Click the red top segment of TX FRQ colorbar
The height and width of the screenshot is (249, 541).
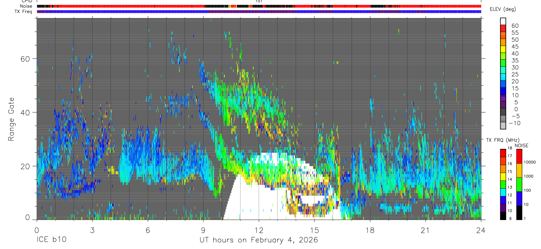coord(503,153)
